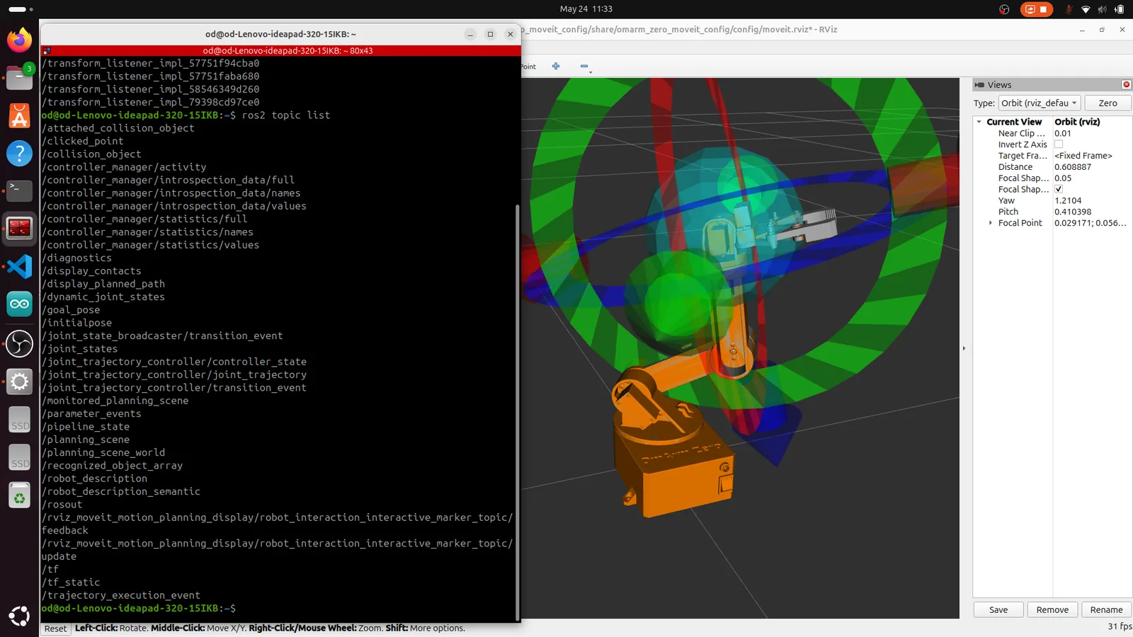Screen dimensions: 1133x637
Task: Open the GNOME Terminal dock icon
Action: [19, 191]
